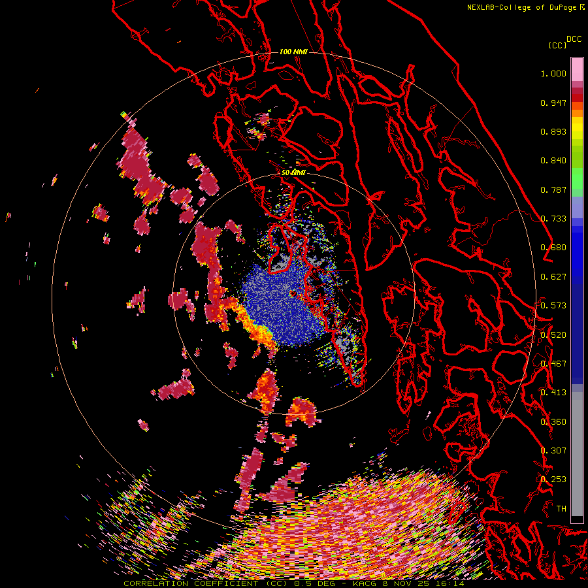Select the 0.573 scale value

pyautogui.click(x=553, y=306)
